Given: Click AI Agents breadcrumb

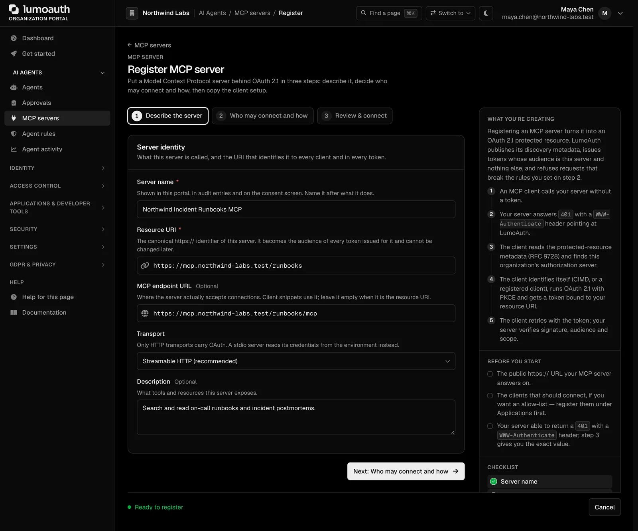Looking at the screenshot, I should 213,13.
